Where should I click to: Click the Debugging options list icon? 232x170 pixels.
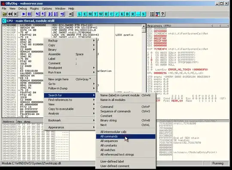click(x=152, y=14)
